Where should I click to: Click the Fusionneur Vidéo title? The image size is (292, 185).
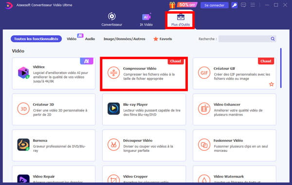pos(228,141)
